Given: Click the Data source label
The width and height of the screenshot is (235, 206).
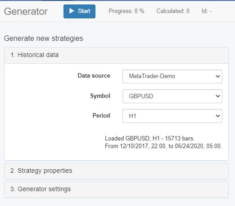Looking at the screenshot, I should (x=94, y=76).
